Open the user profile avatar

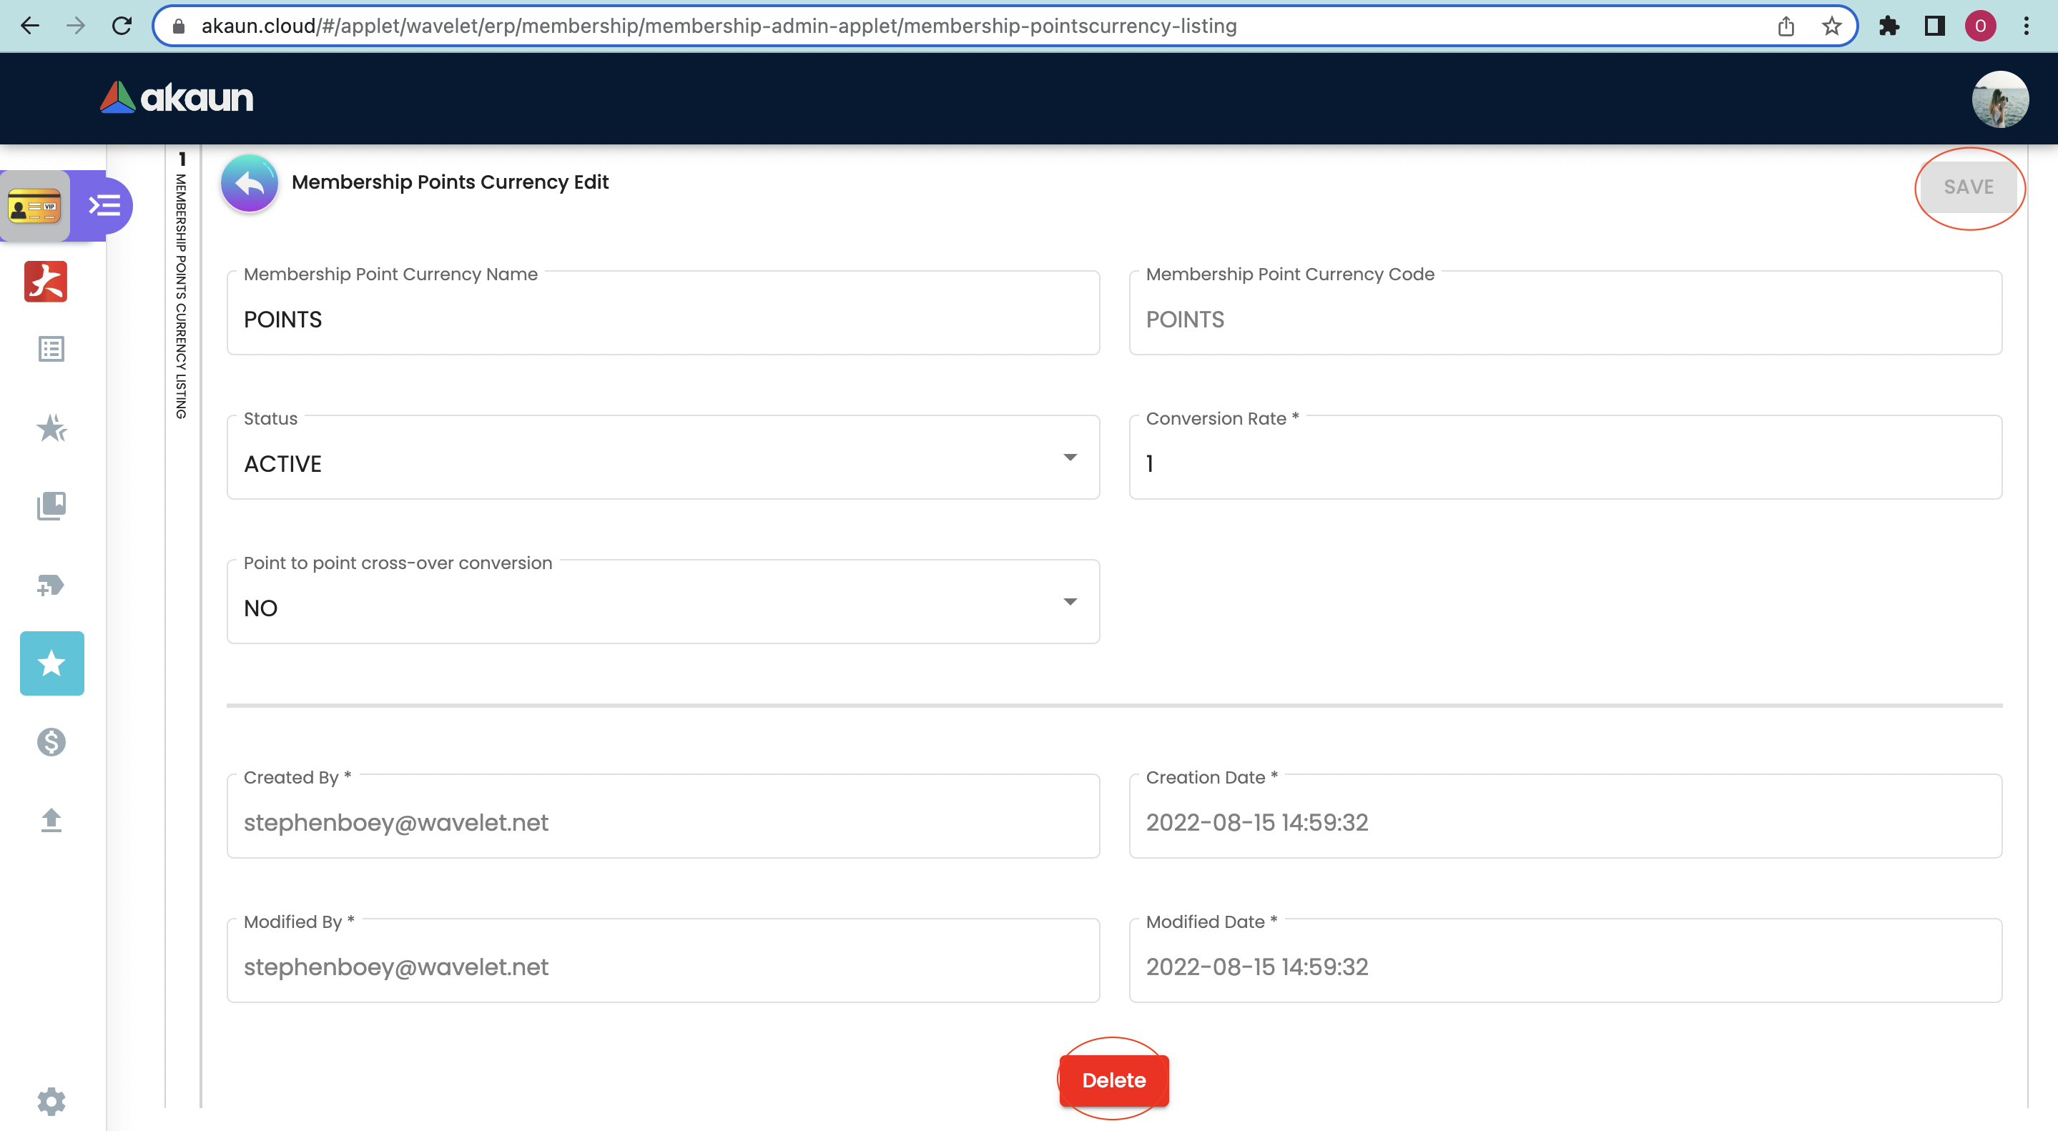point(1999,99)
